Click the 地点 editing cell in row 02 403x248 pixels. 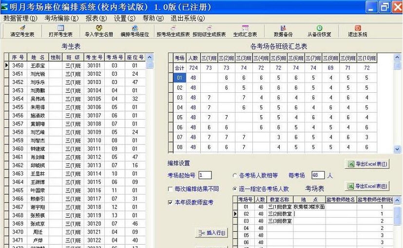click(x=309, y=214)
